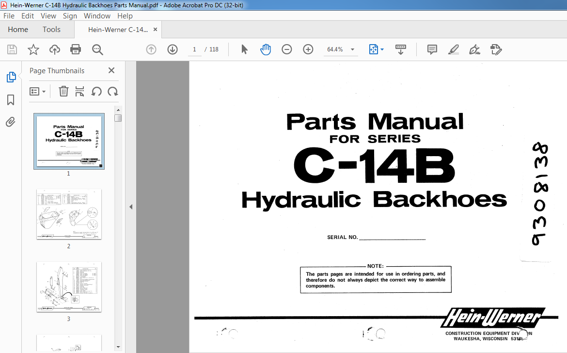Zoom in with plus button

308,49
